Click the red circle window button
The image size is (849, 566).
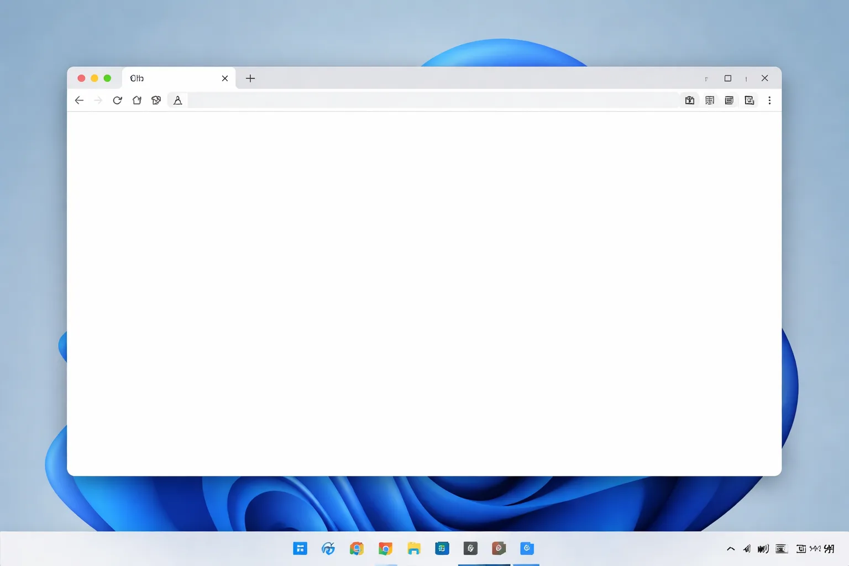tap(81, 78)
